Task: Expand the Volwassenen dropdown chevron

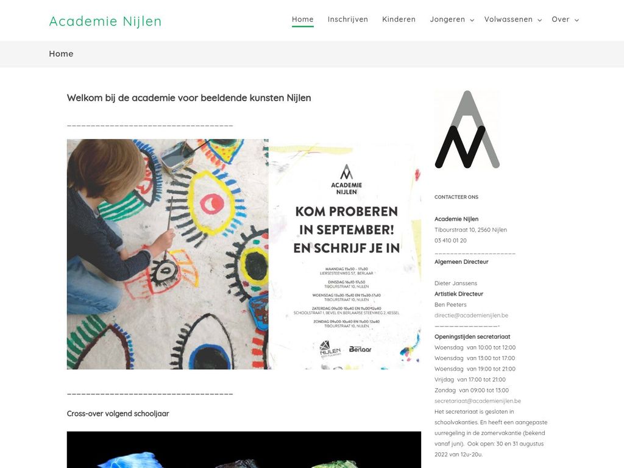Action: [540, 20]
